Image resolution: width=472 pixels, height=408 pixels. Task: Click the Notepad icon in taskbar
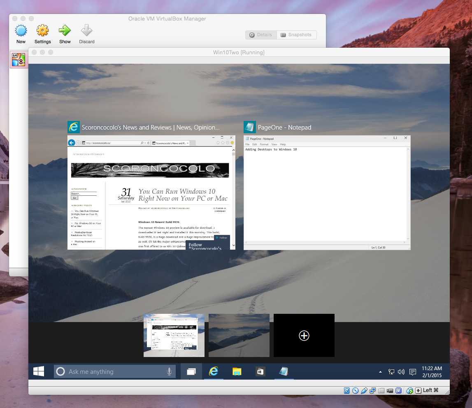click(x=284, y=371)
